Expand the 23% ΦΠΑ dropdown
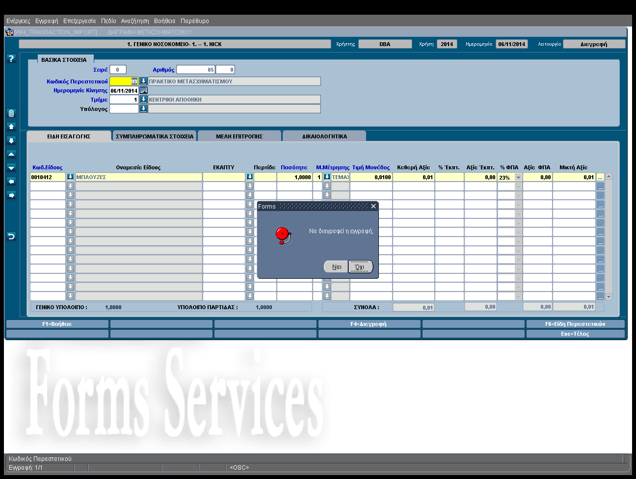 tap(518, 177)
